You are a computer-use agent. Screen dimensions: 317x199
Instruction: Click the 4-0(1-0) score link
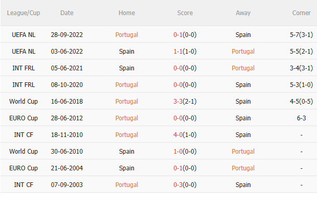click(185, 135)
